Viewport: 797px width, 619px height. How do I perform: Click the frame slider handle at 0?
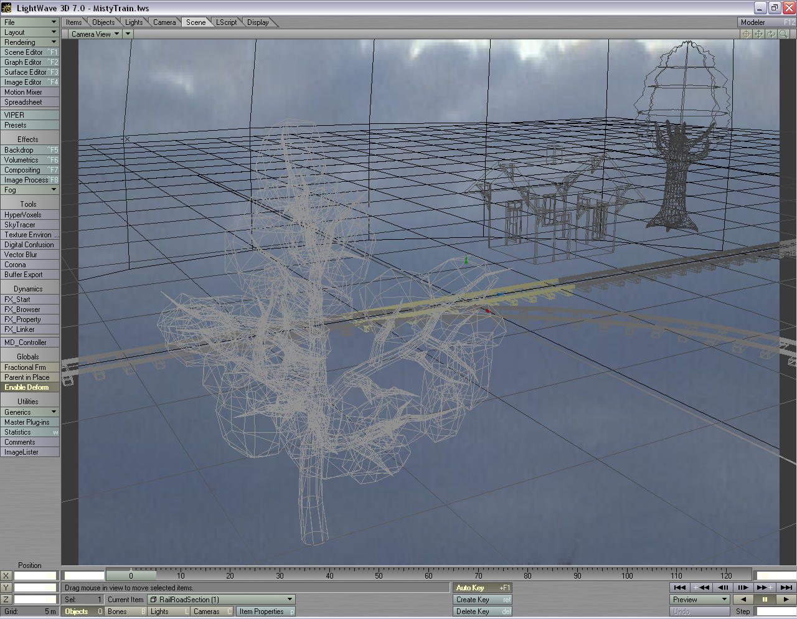point(131,575)
